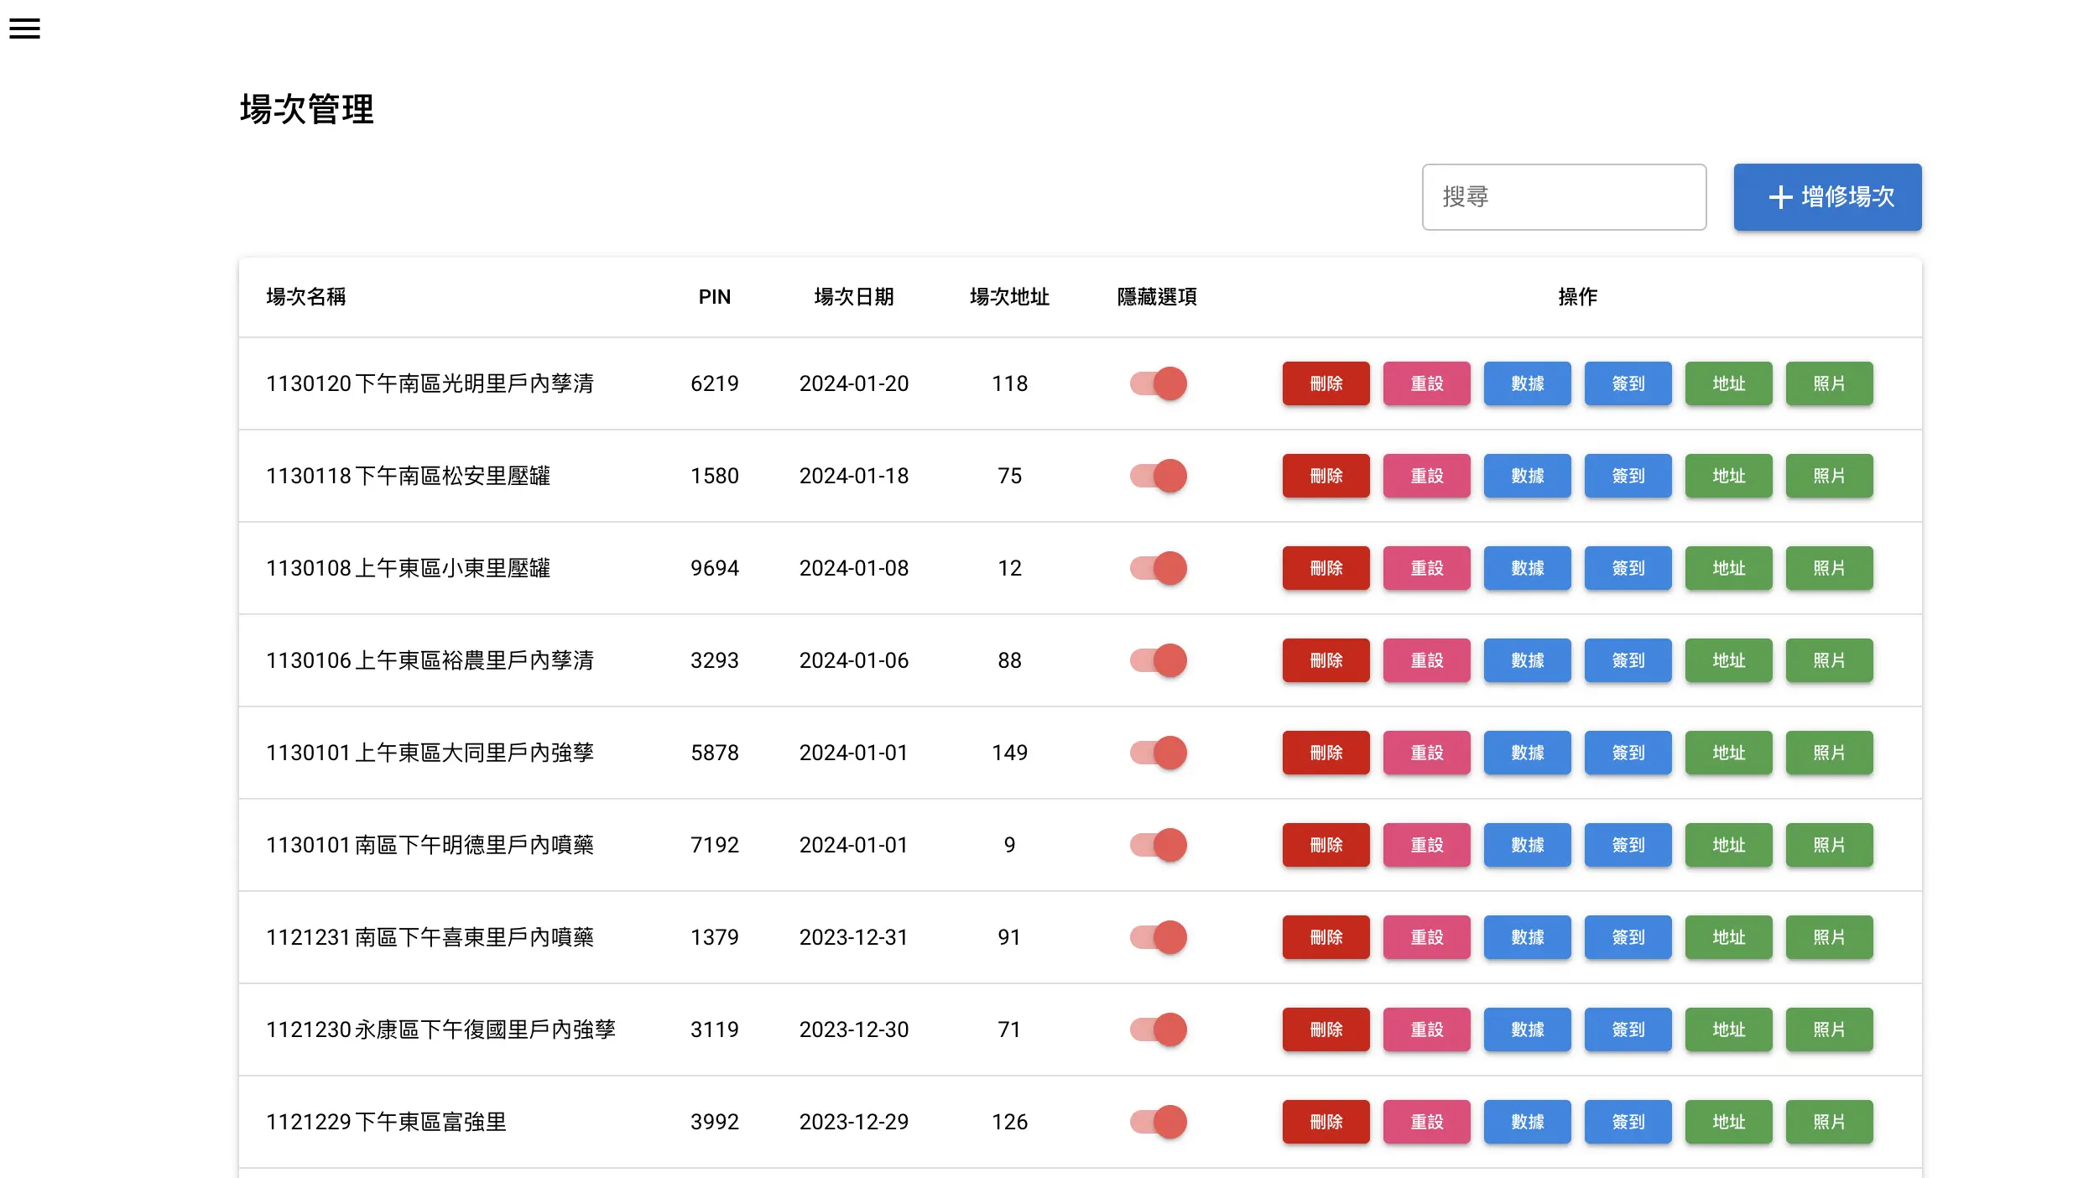Open 數據 for session 1121229 富強里
This screenshot has height=1178, width=2094.
tap(1527, 1122)
